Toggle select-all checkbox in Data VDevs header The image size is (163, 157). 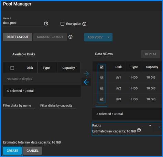(x=101, y=67)
